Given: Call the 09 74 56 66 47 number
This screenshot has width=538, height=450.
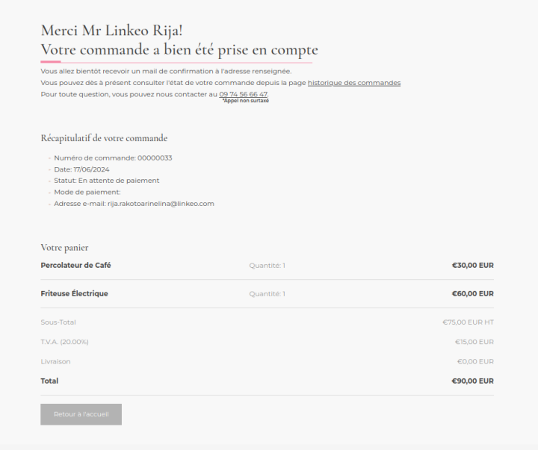Looking at the screenshot, I should pyautogui.click(x=244, y=94).
